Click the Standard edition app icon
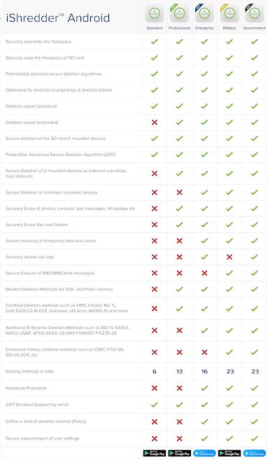 [x=155, y=14]
